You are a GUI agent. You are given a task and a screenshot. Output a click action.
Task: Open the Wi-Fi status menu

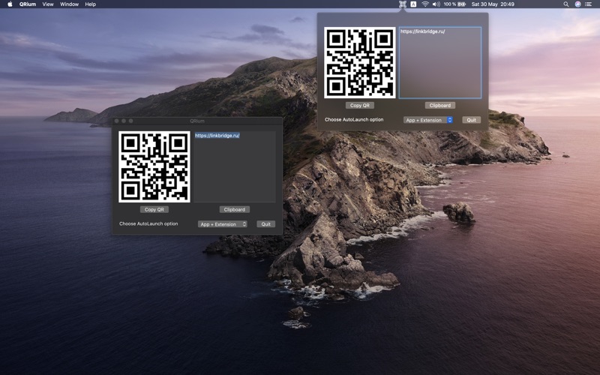pos(425,4)
